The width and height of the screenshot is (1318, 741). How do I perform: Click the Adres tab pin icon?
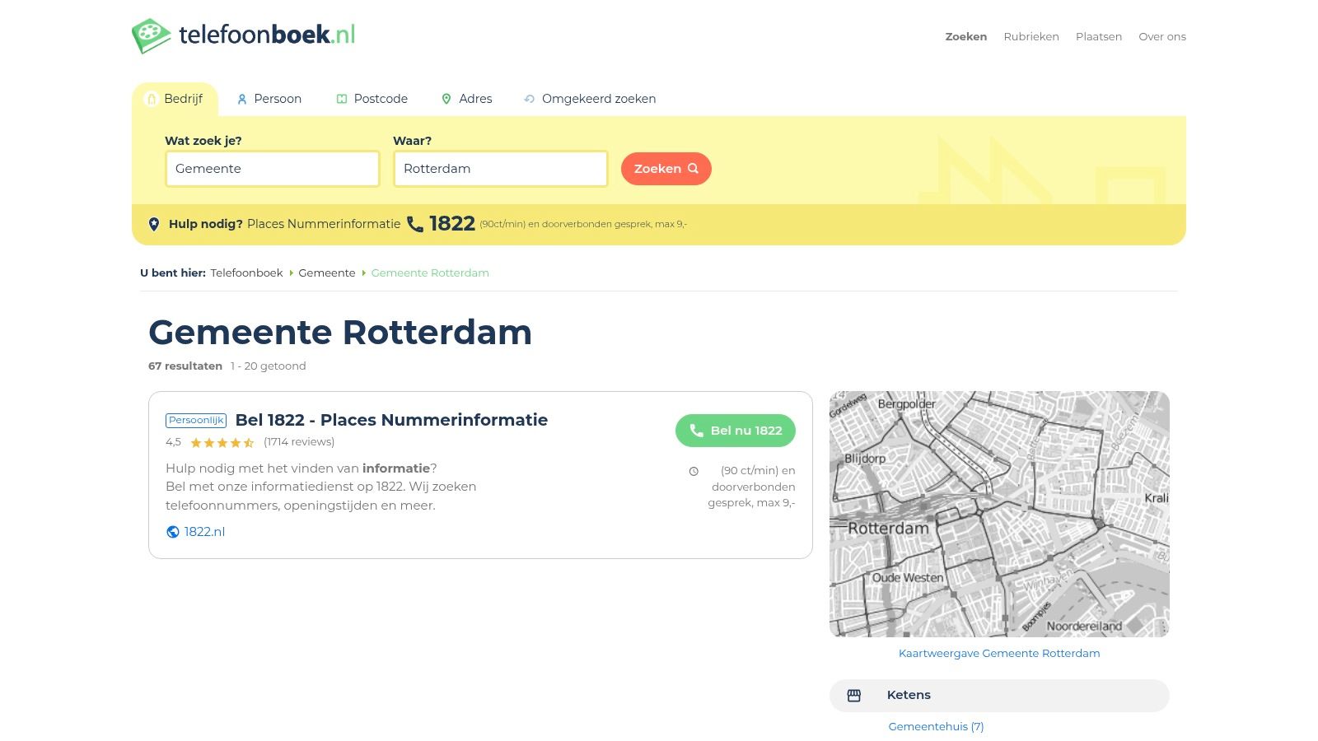point(446,99)
